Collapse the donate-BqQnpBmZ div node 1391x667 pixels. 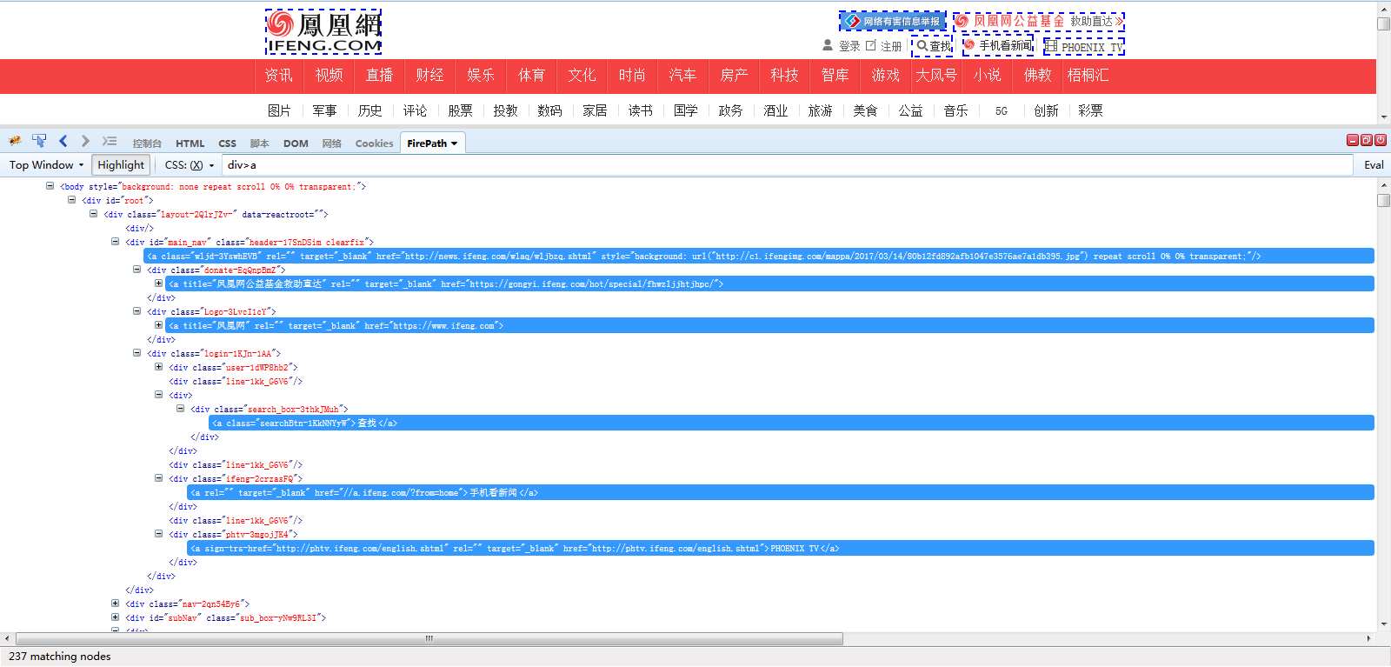coord(136,270)
